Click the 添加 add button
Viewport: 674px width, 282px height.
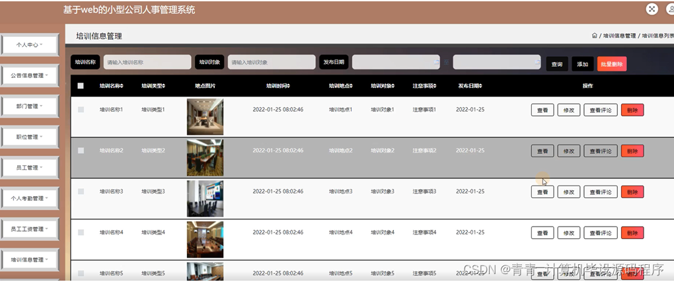(582, 64)
